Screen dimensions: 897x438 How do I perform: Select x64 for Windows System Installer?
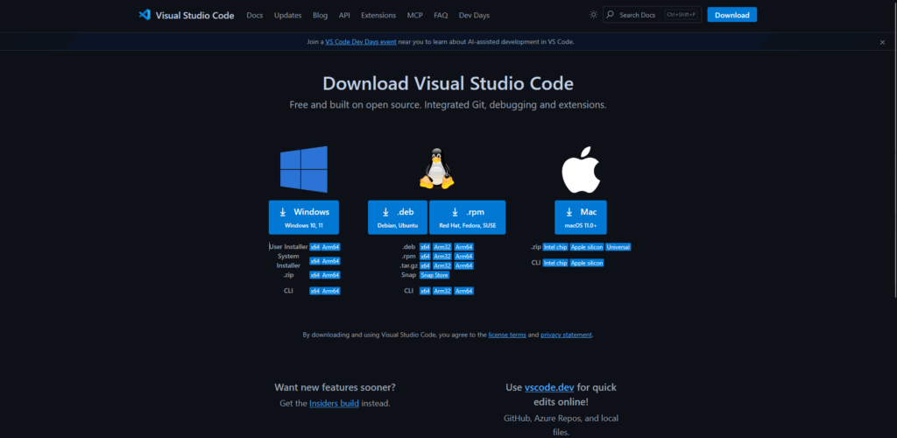pos(314,261)
